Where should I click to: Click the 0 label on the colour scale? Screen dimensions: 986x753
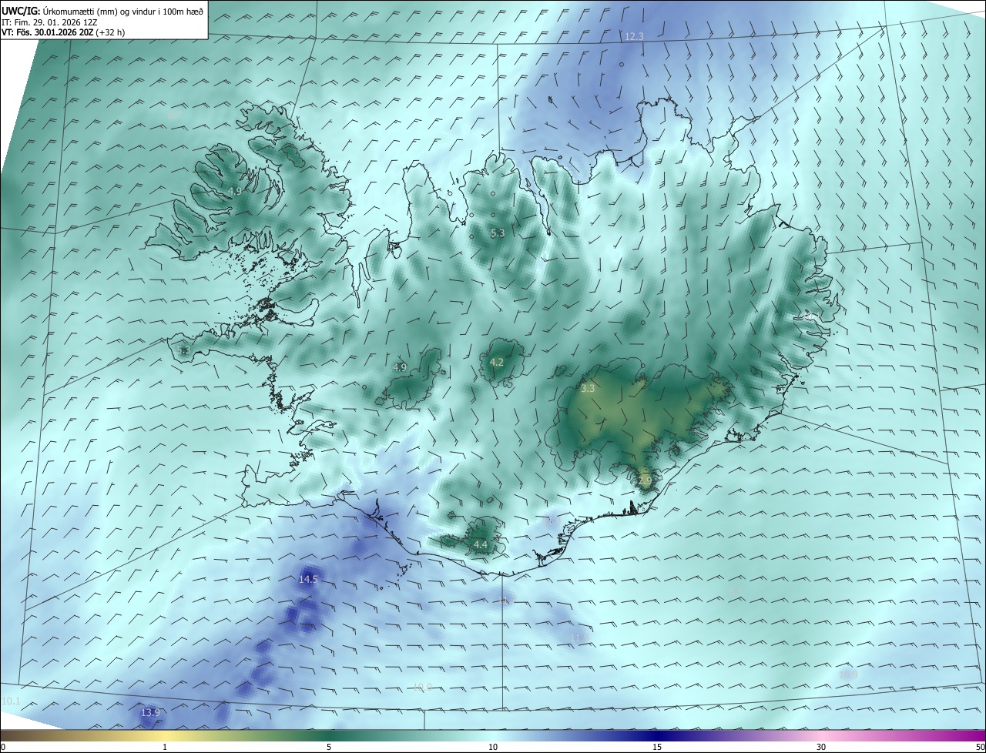coord(3,747)
